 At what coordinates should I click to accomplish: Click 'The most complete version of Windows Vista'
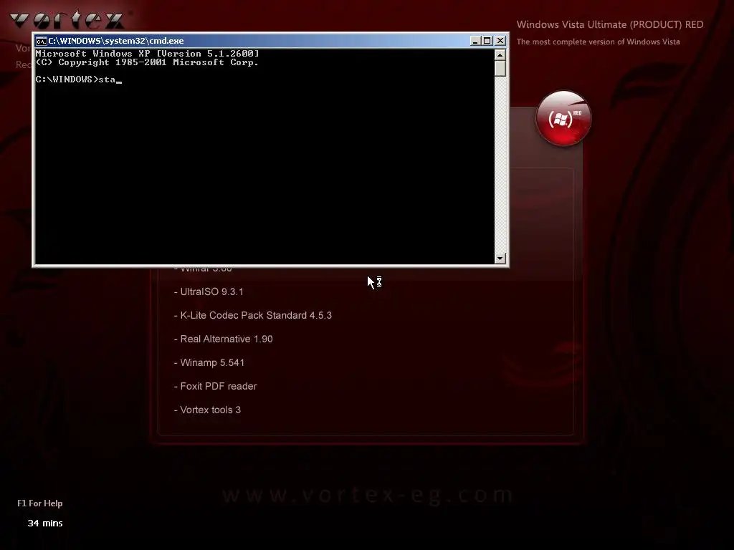(599, 42)
